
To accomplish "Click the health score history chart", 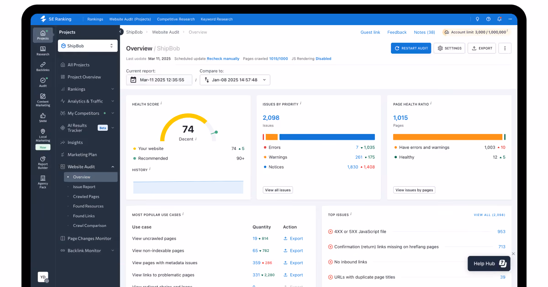I will pyautogui.click(x=188, y=187).
